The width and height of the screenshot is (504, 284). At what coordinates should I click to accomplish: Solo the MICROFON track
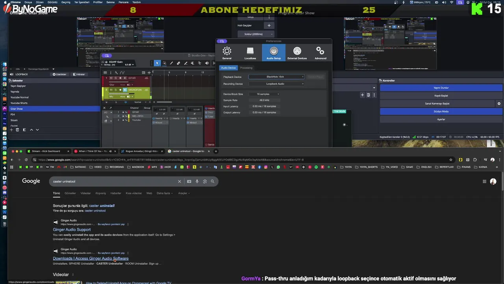[115, 90]
